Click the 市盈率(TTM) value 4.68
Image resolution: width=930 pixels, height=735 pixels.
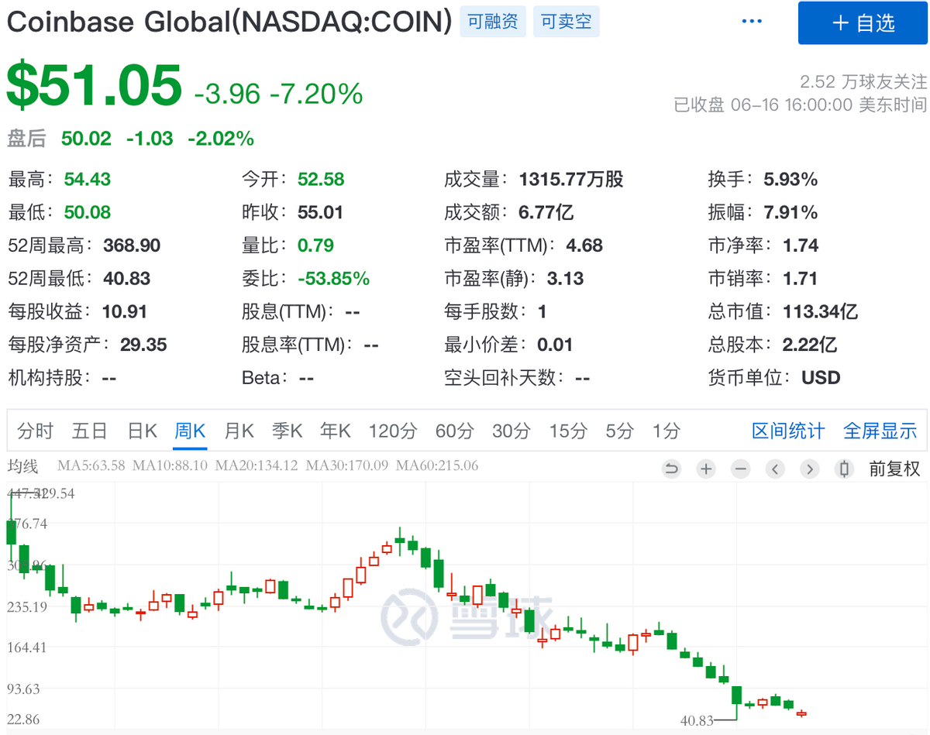tap(584, 246)
